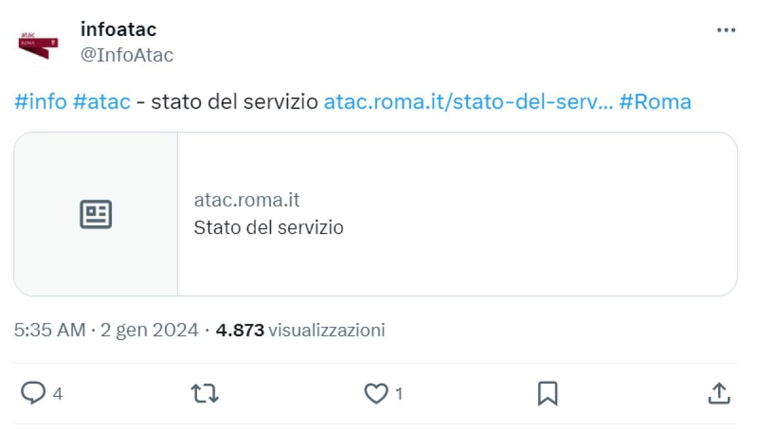Image resolution: width=758 pixels, height=431 pixels.
Task: Click the atac.roma.it domain text in card
Action: coord(247,200)
